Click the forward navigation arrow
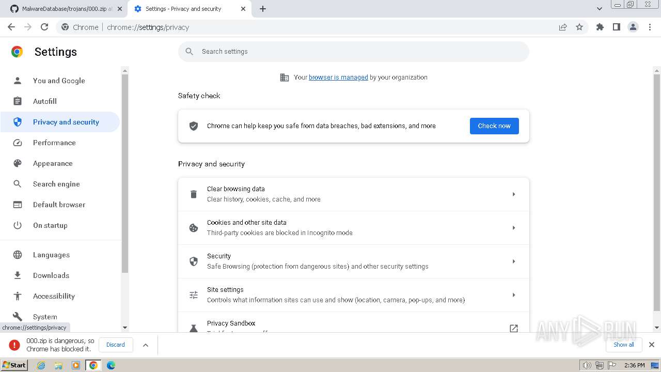The image size is (661, 372). (x=28, y=27)
